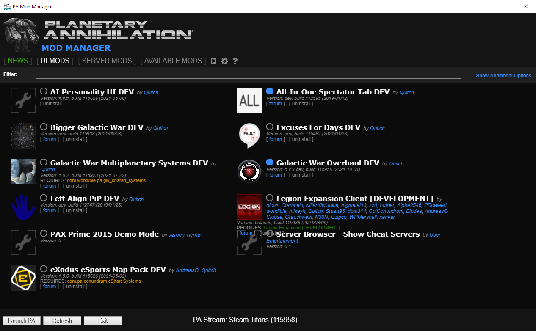Click Show Additional Options link
Image resolution: width=536 pixels, height=331 pixels.
[x=503, y=76]
